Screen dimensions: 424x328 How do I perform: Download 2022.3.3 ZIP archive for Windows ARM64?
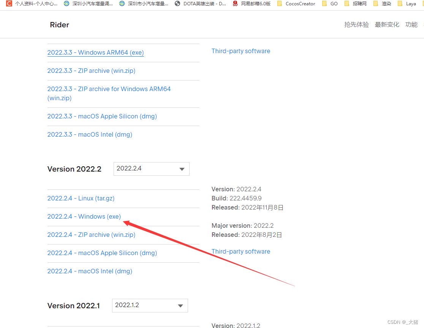pos(109,93)
